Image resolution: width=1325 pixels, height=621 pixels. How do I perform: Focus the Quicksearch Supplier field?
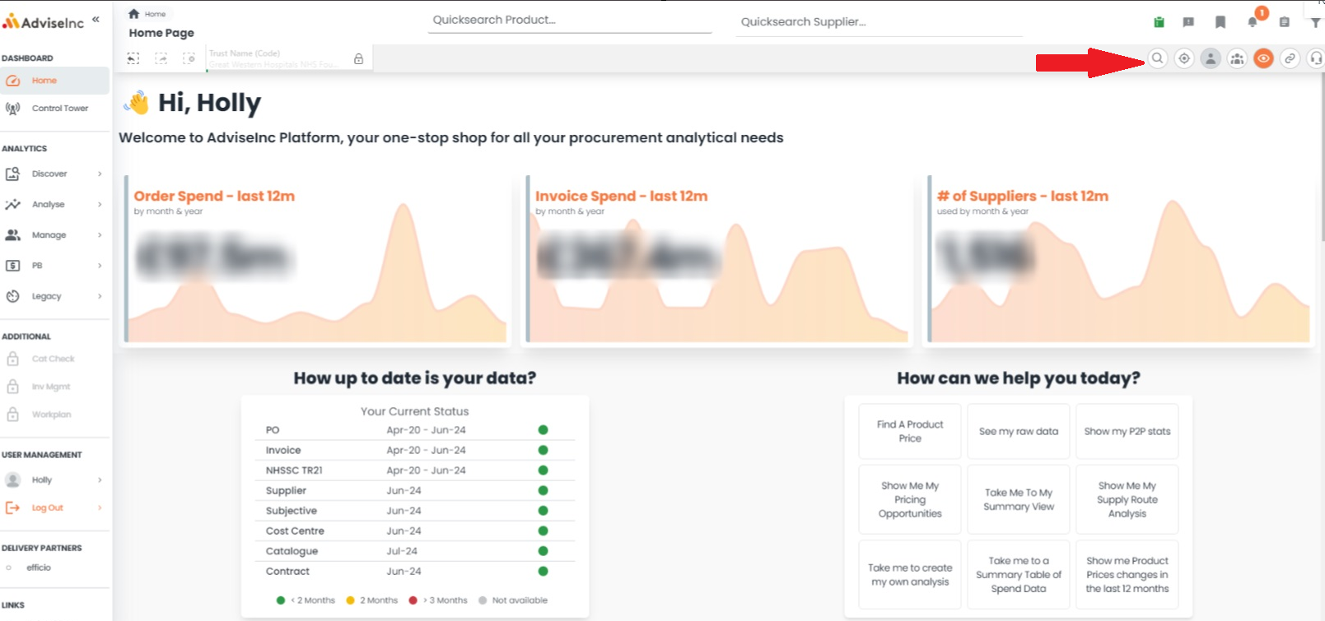(879, 22)
